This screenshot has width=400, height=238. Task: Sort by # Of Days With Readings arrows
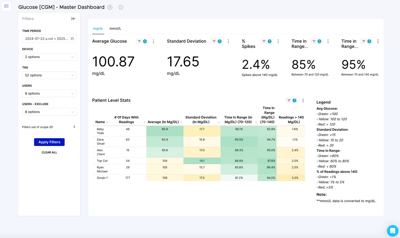144,122
